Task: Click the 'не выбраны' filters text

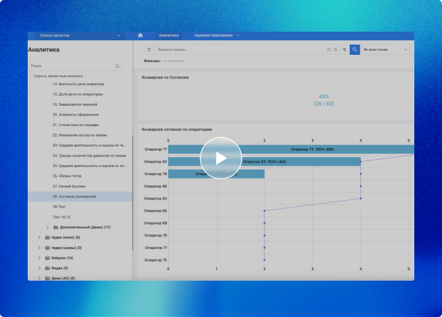Action: [x=173, y=61]
